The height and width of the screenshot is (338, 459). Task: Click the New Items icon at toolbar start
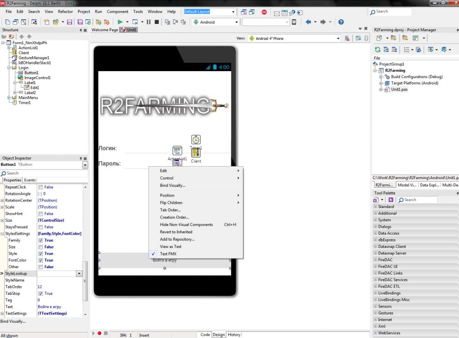click(x=7, y=22)
